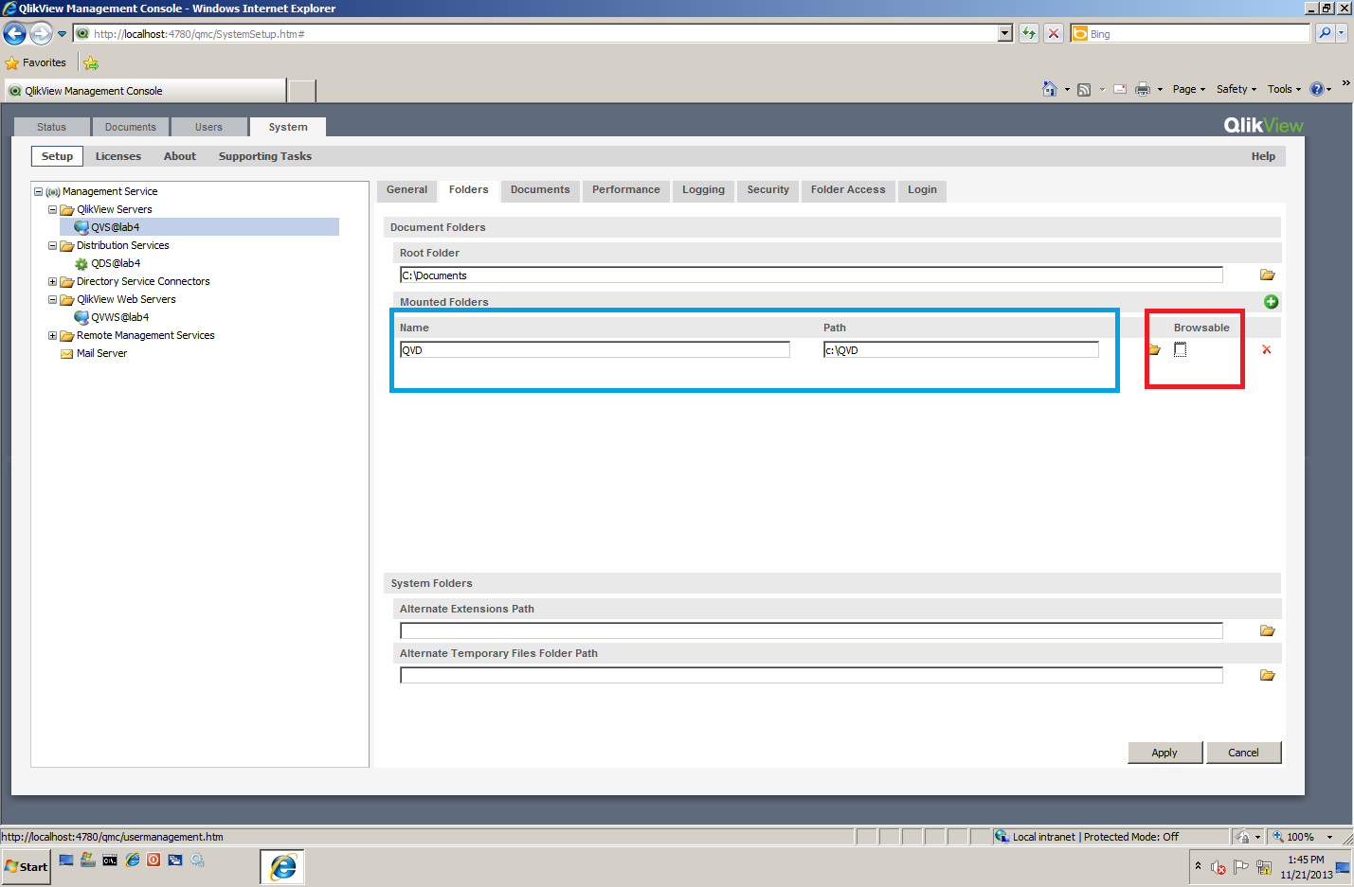The image size is (1354, 887).
Task: Click the gear services icon in Quick Launch
Action: [198, 860]
